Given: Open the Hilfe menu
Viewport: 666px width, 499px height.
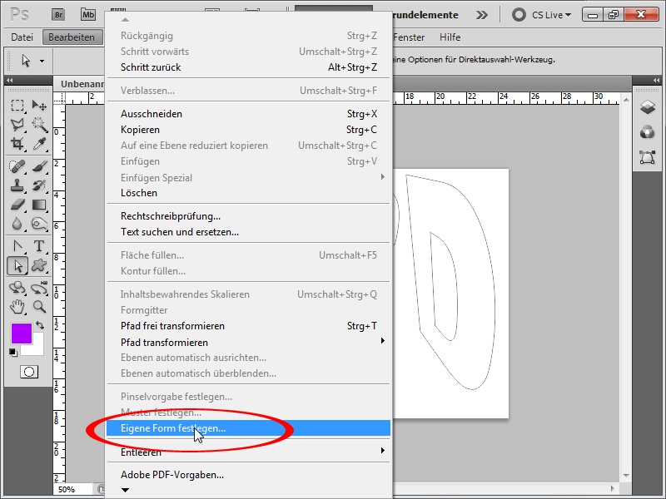Looking at the screenshot, I should point(450,37).
